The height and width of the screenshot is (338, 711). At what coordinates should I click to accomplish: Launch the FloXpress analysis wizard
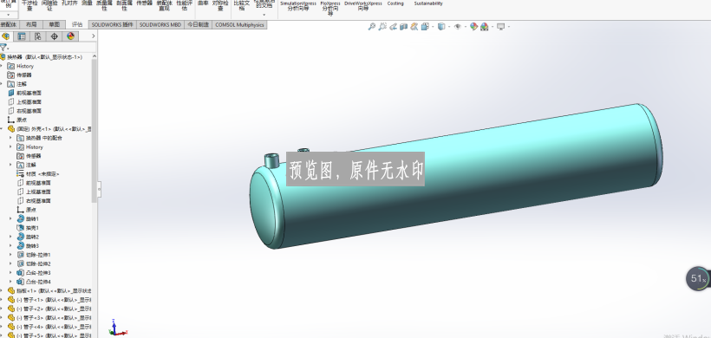tap(330, 8)
